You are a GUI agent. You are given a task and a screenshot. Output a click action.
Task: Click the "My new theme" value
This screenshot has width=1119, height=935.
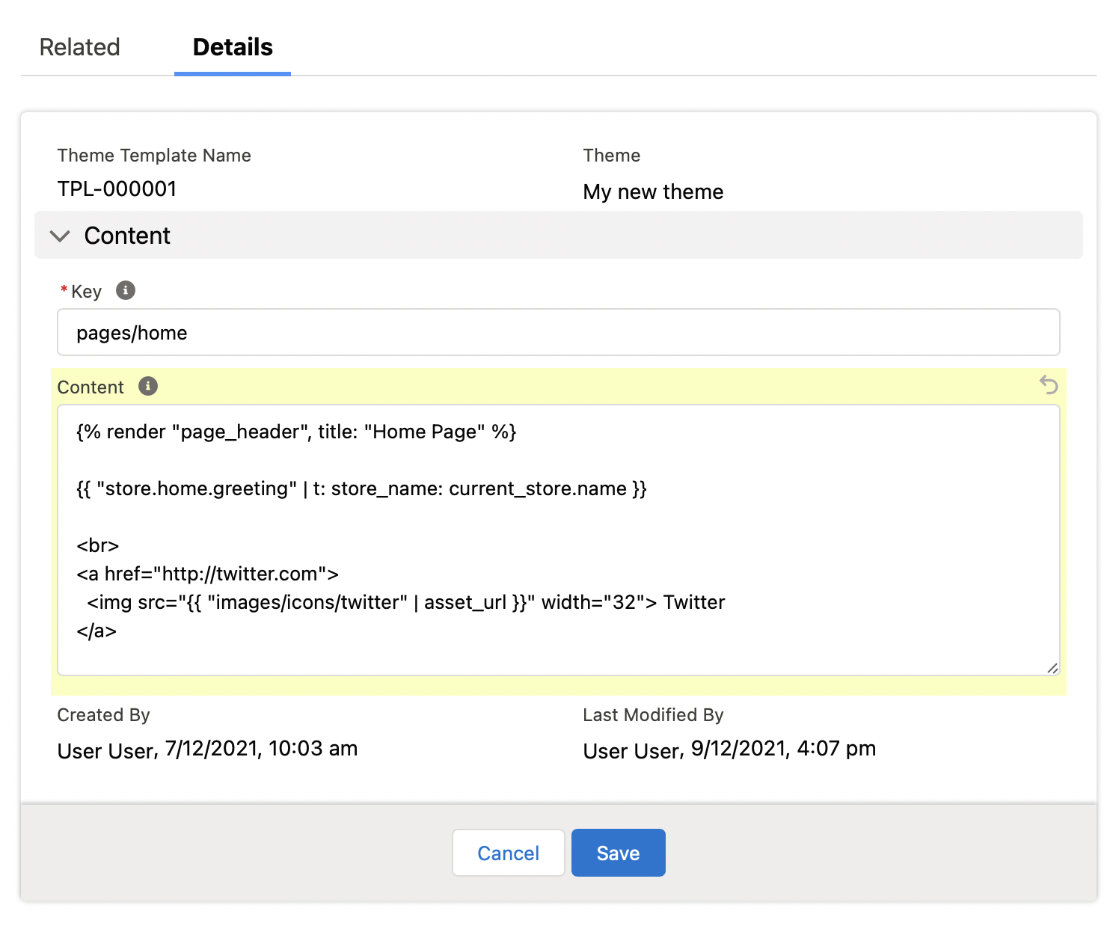click(x=653, y=192)
